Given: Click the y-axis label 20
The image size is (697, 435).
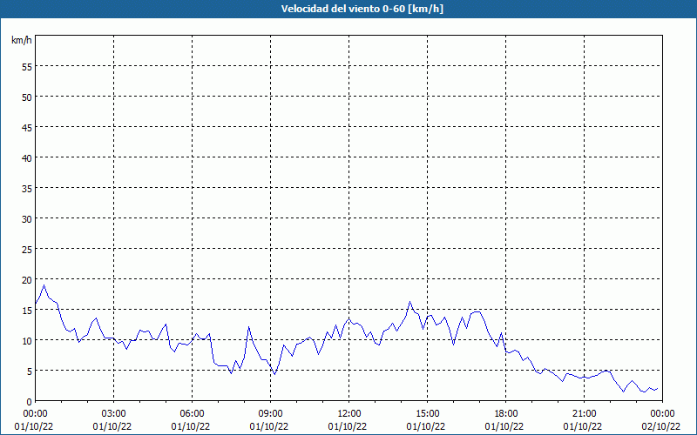Looking at the screenshot, I should tap(27, 279).
